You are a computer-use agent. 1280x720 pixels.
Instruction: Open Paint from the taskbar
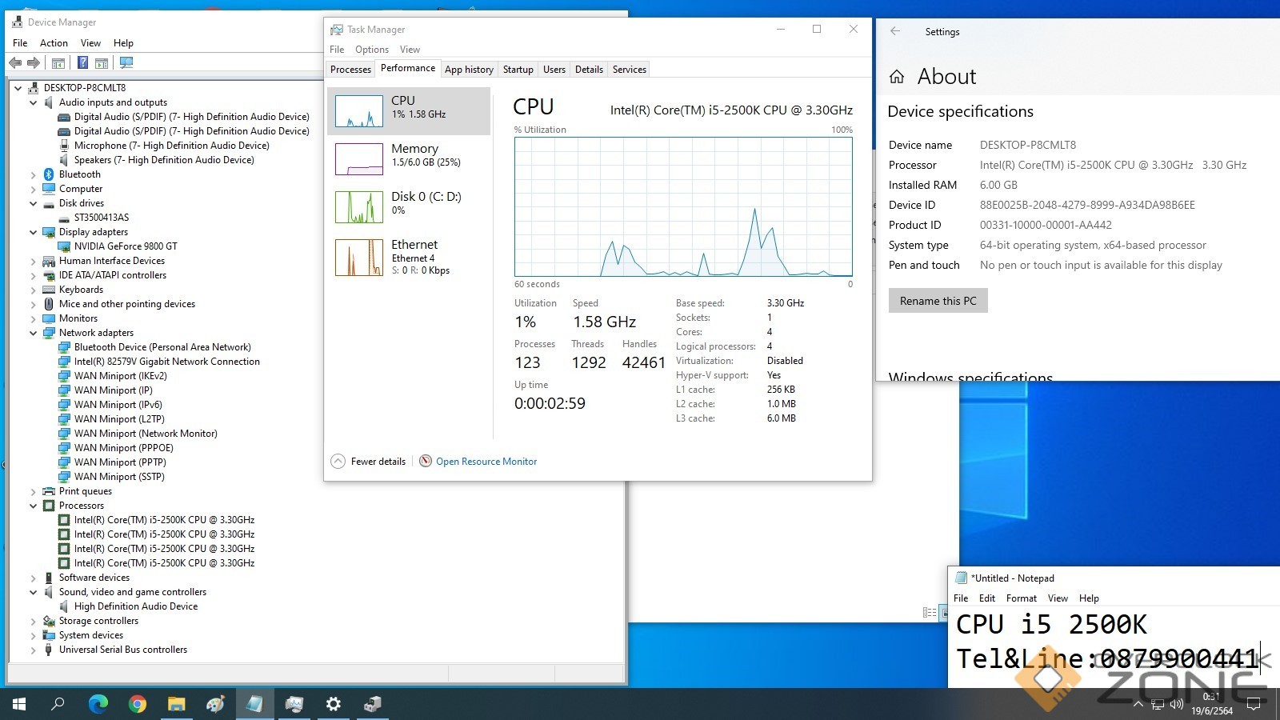(215, 704)
